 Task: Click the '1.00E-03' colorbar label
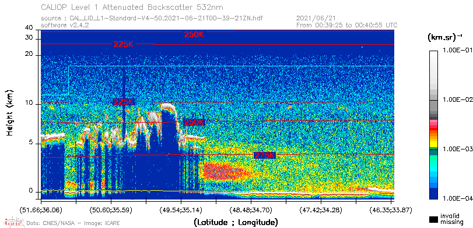tap(457, 149)
